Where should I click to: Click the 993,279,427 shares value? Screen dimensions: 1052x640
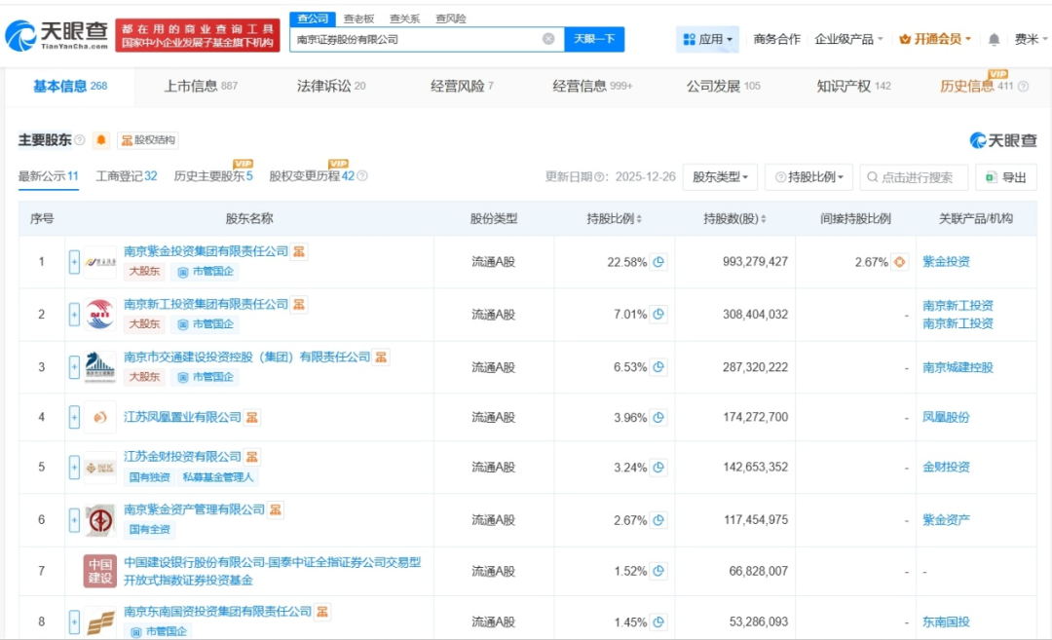point(755,262)
